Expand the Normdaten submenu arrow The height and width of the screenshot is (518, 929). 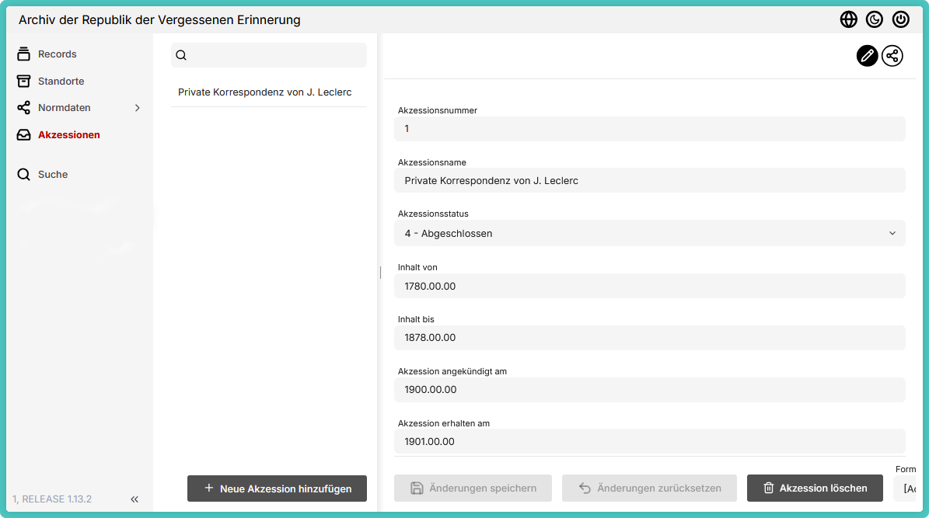138,108
